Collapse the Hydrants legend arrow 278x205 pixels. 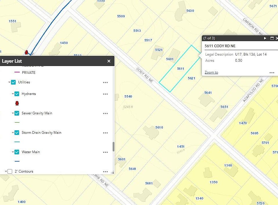(13, 94)
